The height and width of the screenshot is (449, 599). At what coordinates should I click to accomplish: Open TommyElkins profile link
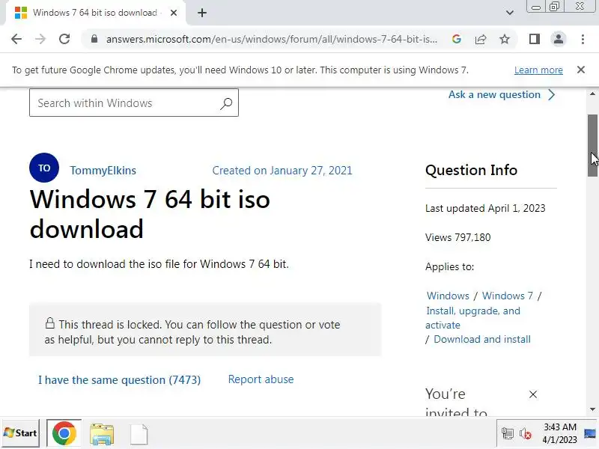click(103, 171)
